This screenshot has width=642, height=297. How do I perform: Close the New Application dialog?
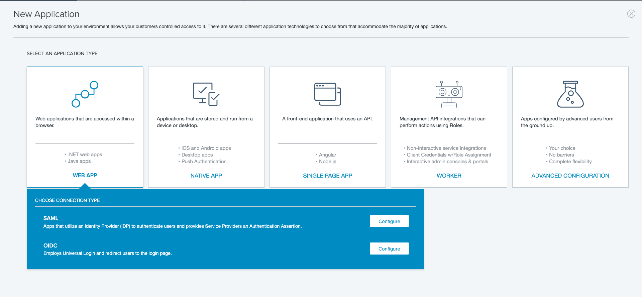click(631, 14)
